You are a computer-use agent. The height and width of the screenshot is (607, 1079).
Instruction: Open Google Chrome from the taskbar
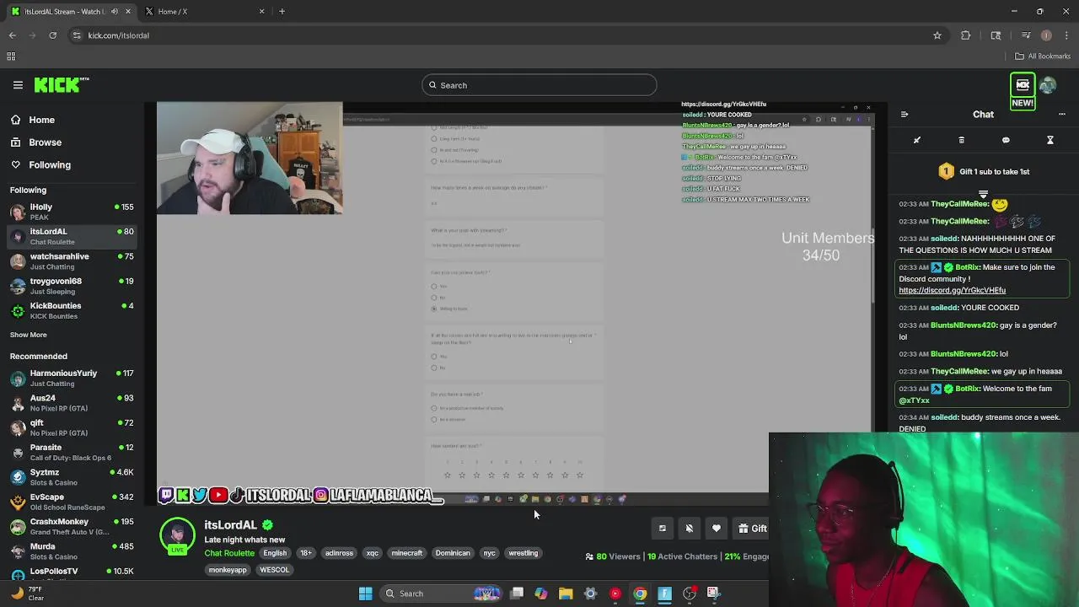coord(640,594)
